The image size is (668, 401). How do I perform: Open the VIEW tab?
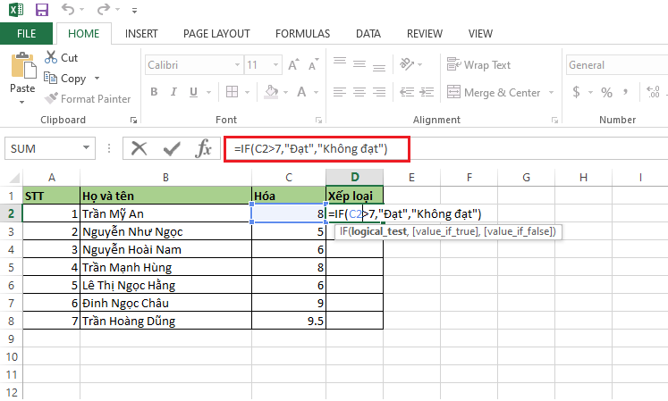pyautogui.click(x=480, y=34)
